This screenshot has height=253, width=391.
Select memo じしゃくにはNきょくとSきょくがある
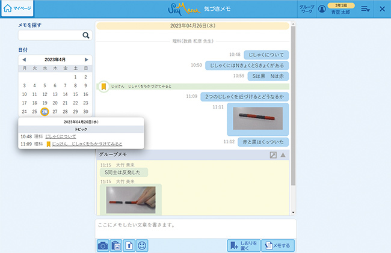[x=247, y=66]
